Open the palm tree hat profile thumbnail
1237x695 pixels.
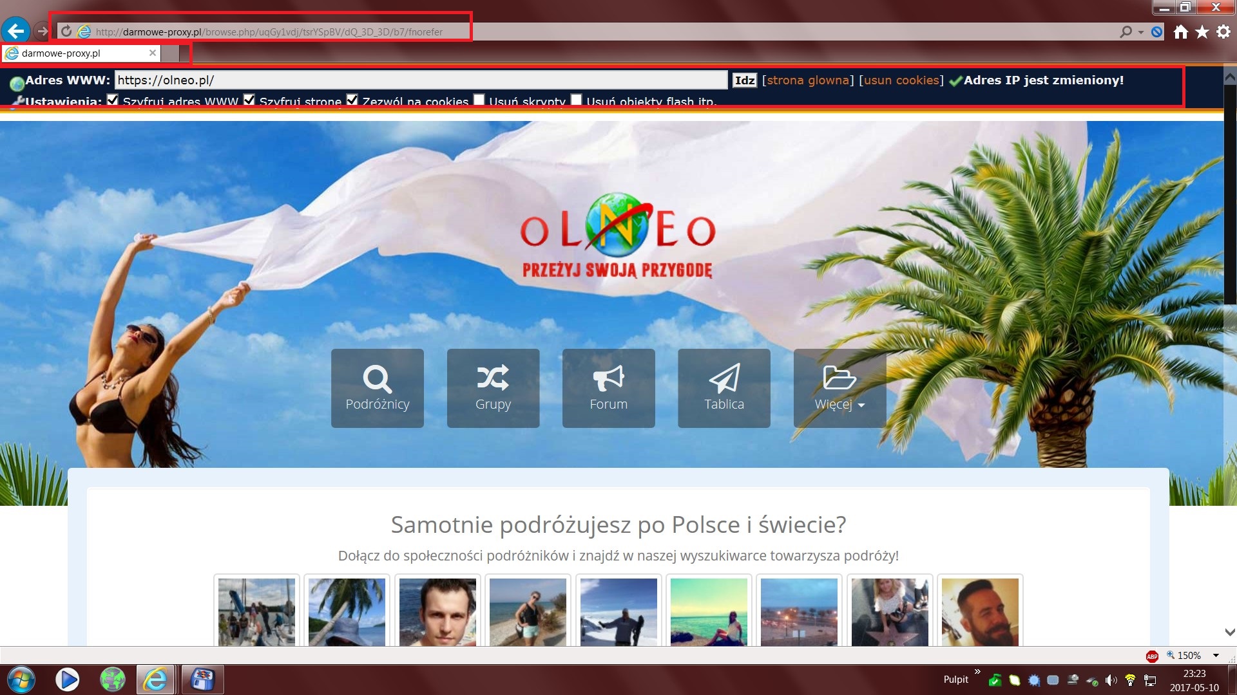[347, 611]
